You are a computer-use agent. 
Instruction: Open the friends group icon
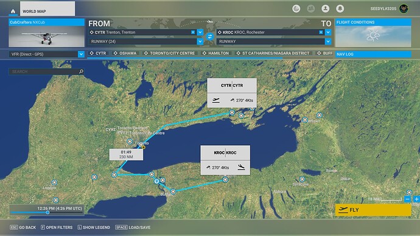point(310,9)
